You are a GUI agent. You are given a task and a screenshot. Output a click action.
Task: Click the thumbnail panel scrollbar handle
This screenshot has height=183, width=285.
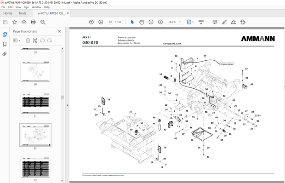[63, 97]
